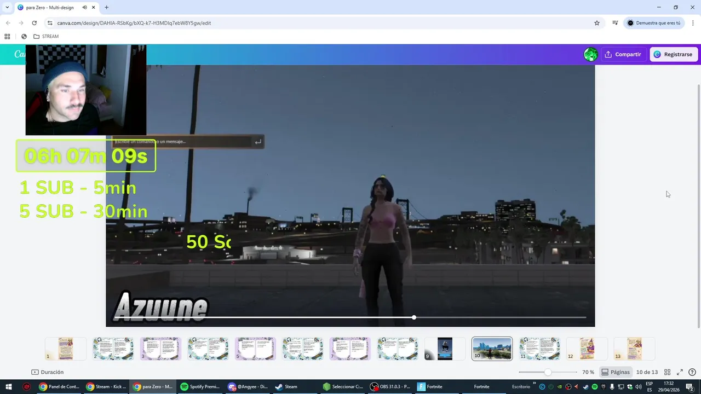Open the grid view icon in bottom bar

click(667, 372)
